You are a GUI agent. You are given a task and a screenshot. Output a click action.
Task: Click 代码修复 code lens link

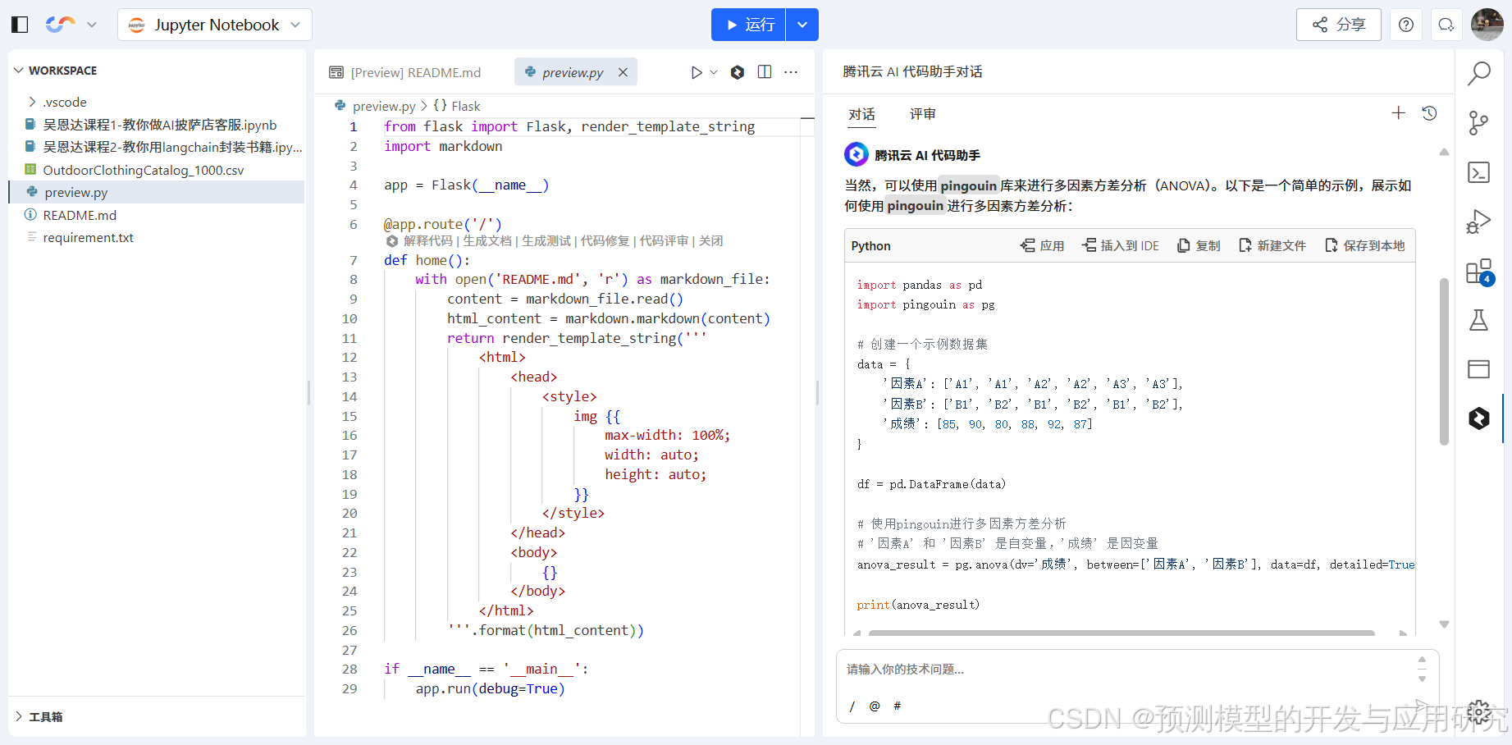[x=605, y=240]
